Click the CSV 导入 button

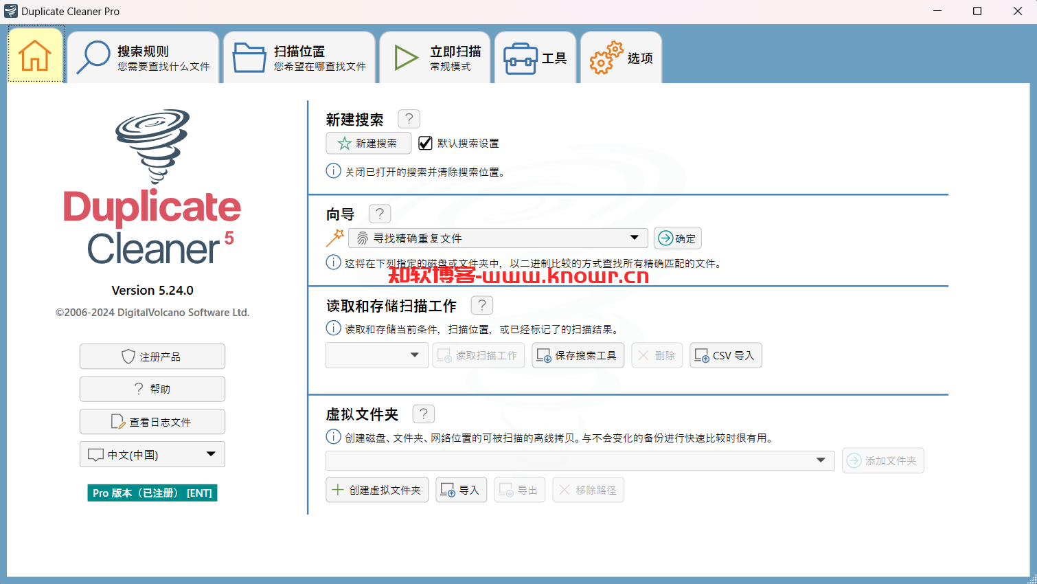726,355
